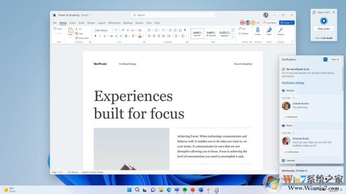Click the Paste clipboard icon
This screenshot has width=346, height=194.
click(x=70, y=30)
